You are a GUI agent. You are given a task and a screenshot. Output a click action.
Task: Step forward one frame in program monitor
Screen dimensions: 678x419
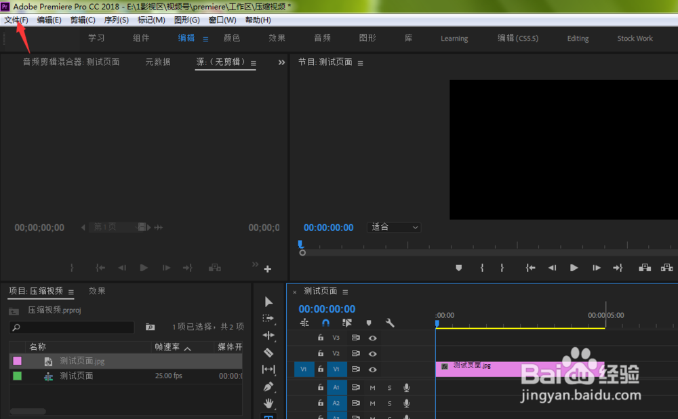(x=596, y=268)
